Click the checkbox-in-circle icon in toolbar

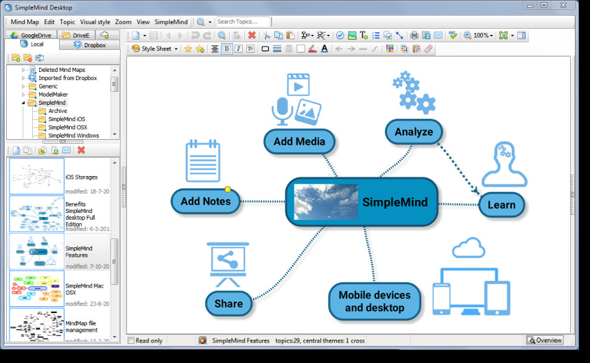click(340, 36)
